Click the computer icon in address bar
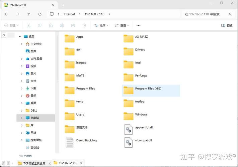Screen dimensions: 238x167 pyautogui.click(x=52, y=14)
